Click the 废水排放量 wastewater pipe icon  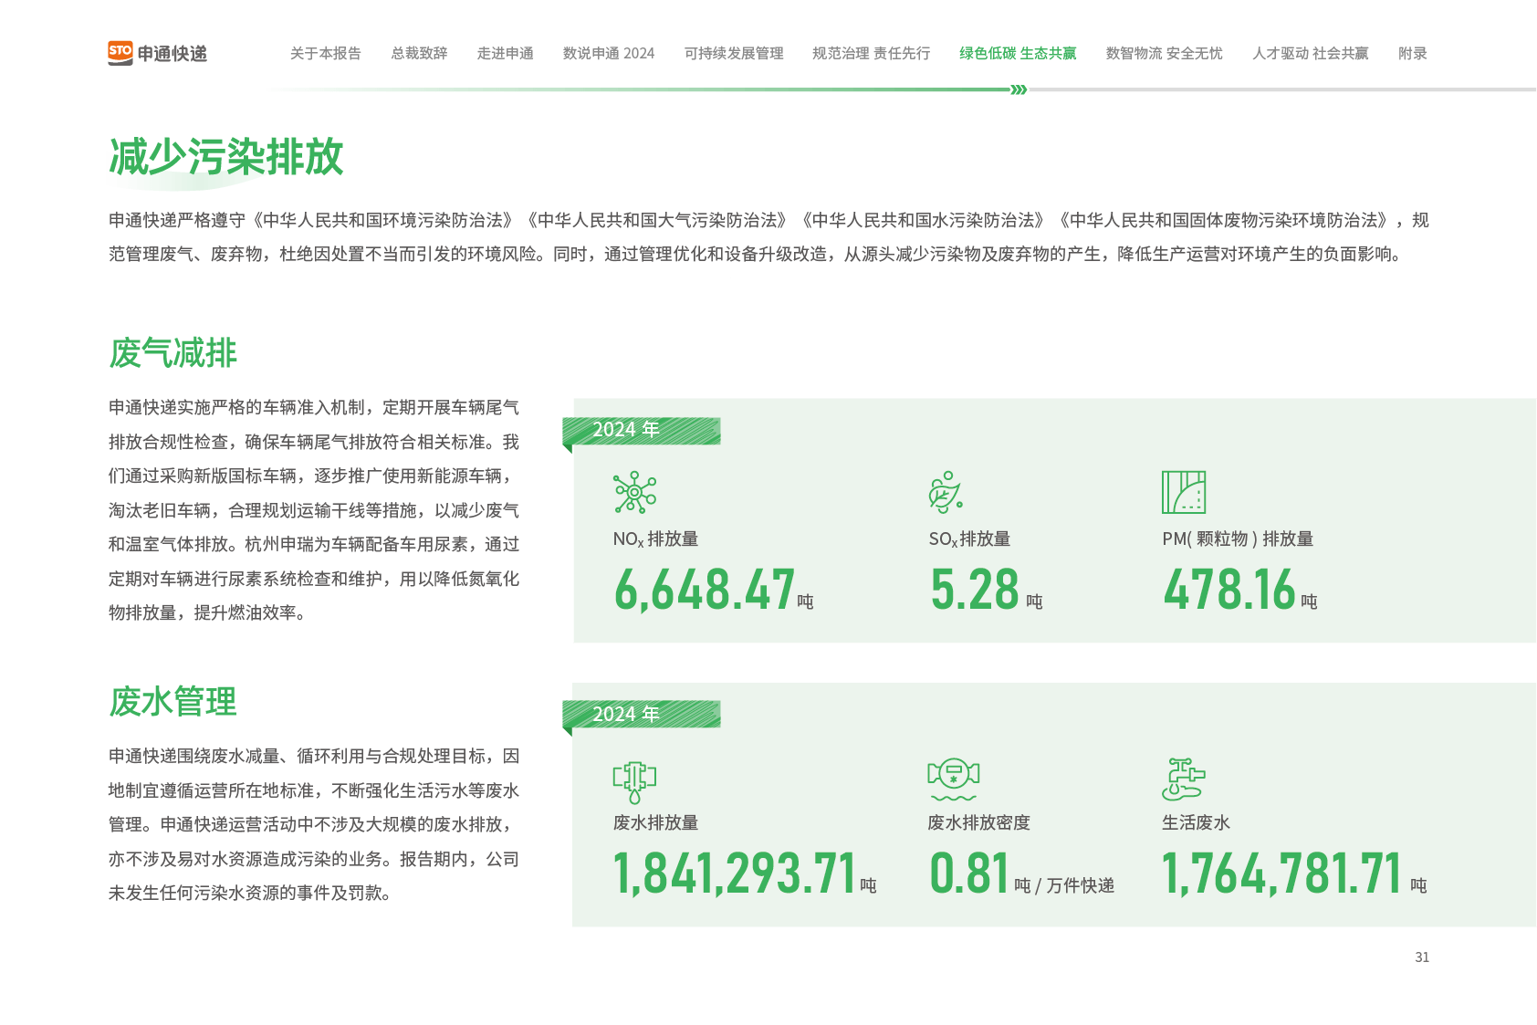634,780
